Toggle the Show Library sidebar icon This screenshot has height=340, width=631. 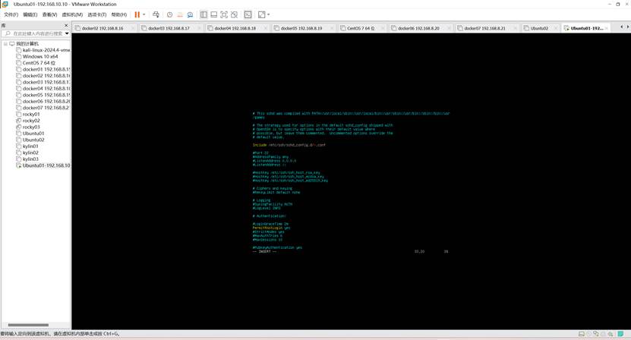203,14
